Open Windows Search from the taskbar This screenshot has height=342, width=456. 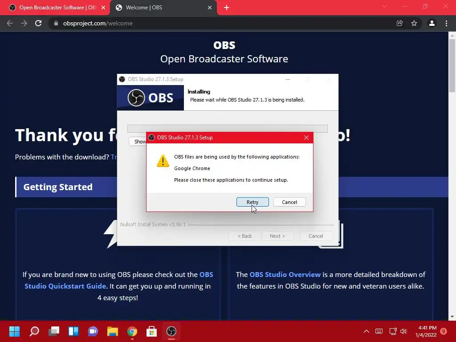34,331
